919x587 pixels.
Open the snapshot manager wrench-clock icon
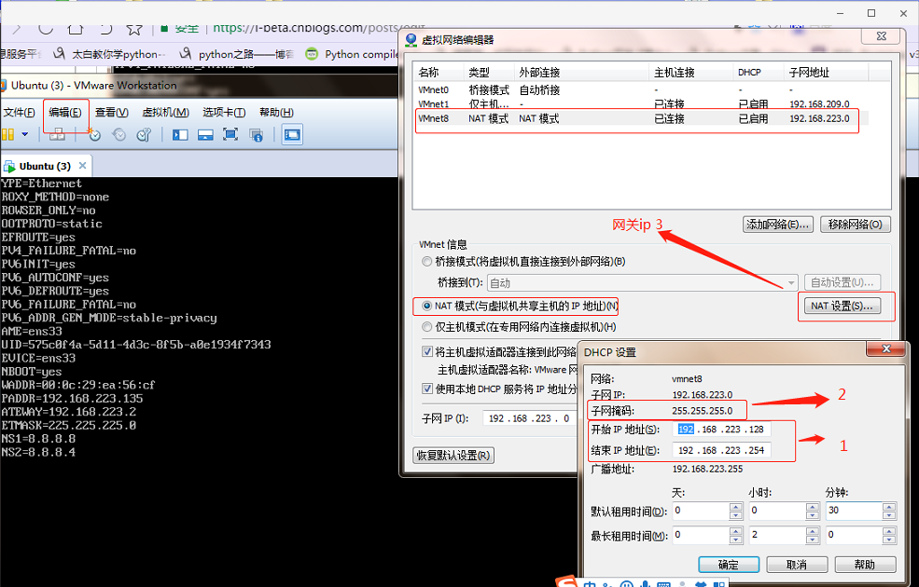(x=144, y=134)
